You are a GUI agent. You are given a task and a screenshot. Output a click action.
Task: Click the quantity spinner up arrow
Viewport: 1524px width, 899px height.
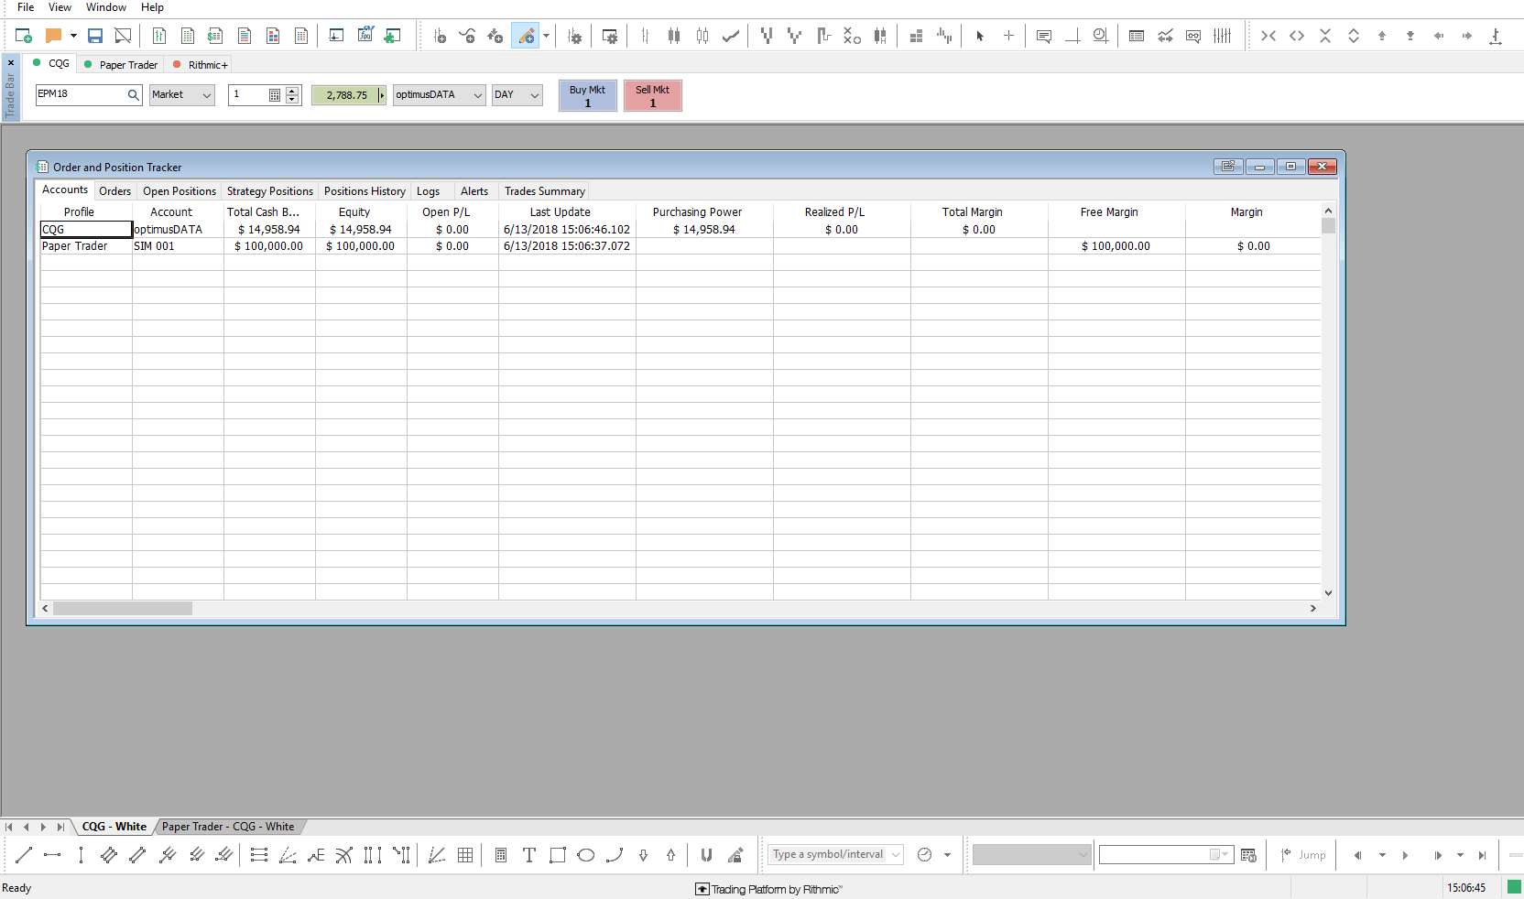click(292, 91)
